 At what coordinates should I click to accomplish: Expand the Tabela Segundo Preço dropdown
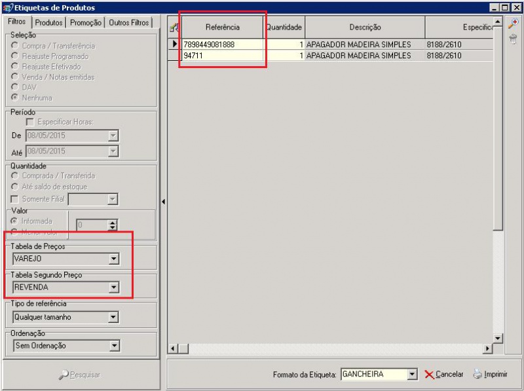113,287
